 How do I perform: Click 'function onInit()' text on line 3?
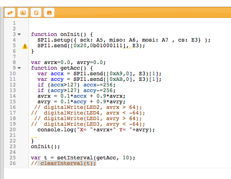(x=58, y=34)
